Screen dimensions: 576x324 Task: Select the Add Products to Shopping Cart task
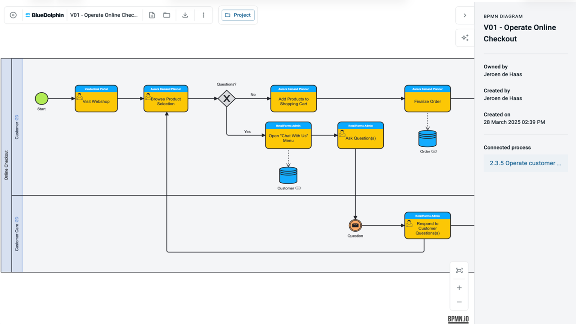tap(293, 99)
